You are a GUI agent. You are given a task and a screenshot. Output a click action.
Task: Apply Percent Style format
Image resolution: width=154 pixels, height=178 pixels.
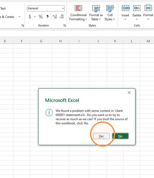click(x=41, y=17)
